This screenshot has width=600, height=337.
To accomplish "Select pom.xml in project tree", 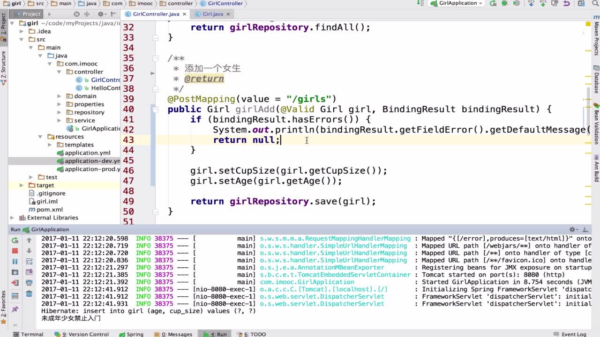I will point(45,210).
